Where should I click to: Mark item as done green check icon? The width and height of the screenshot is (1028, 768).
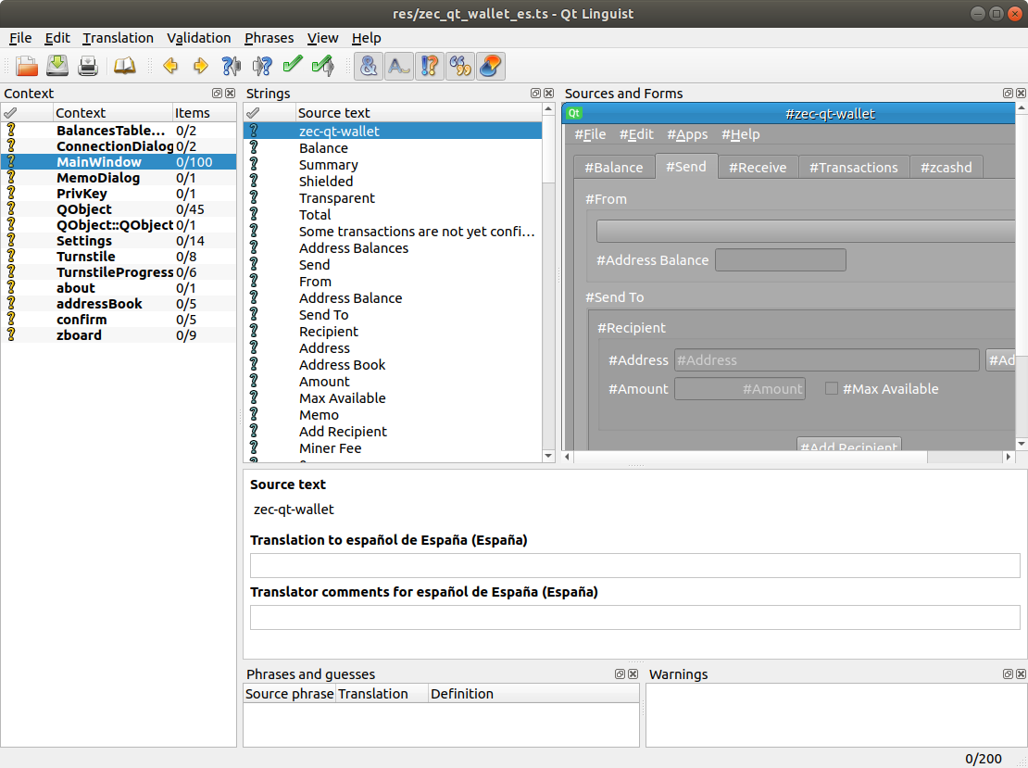[x=293, y=66]
